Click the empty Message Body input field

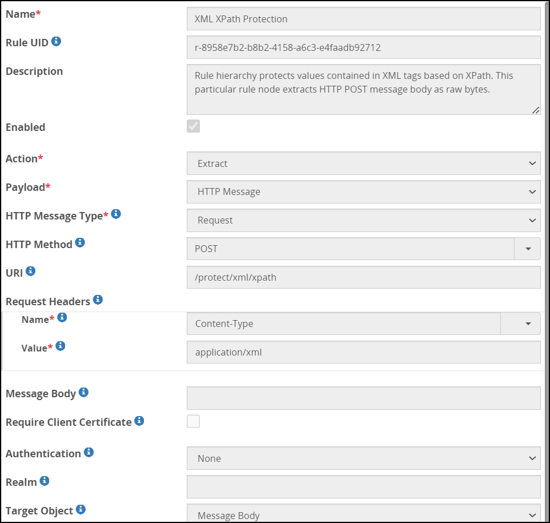tap(363, 398)
